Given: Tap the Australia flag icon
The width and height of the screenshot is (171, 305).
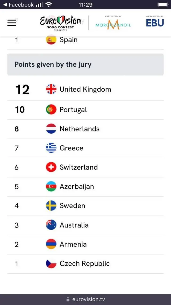Looking at the screenshot, I should (51, 225).
